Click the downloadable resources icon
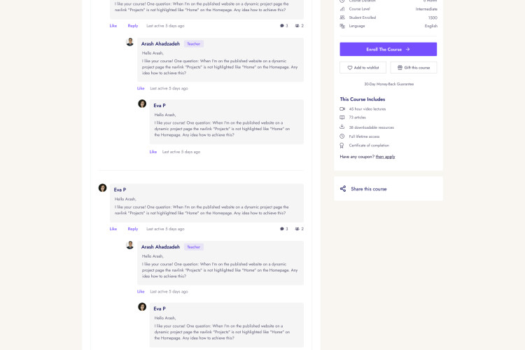Viewport: 525px width, 350px height. [342, 127]
